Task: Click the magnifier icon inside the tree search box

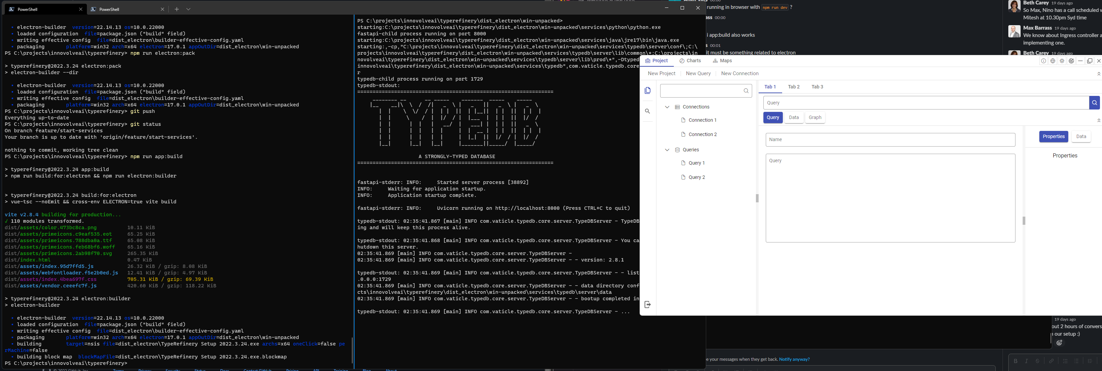Action: coord(746,91)
